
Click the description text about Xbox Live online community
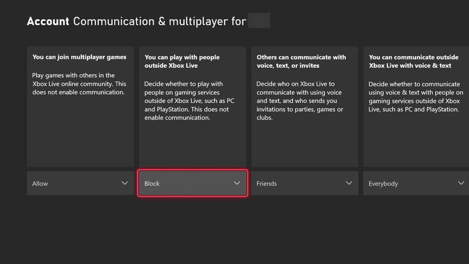point(79,84)
